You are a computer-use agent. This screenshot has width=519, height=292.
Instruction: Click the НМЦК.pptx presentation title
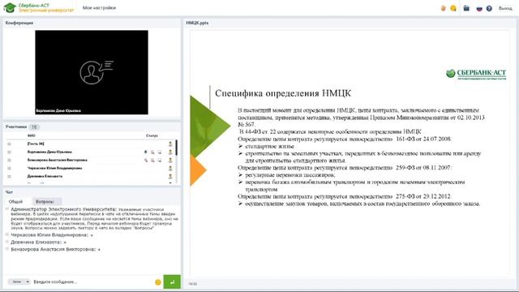pyautogui.click(x=197, y=24)
